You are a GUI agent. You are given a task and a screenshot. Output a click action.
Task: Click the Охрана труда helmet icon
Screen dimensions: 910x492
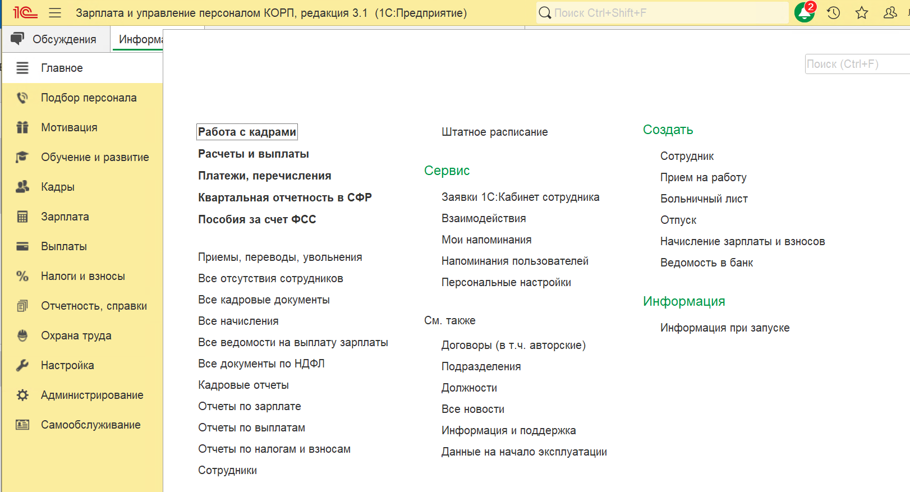click(x=22, y=335)
